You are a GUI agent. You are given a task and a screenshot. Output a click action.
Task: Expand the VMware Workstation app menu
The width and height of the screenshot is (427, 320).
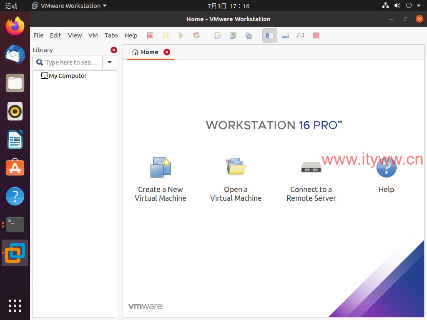pyautogui.click(x=69, y=6)
